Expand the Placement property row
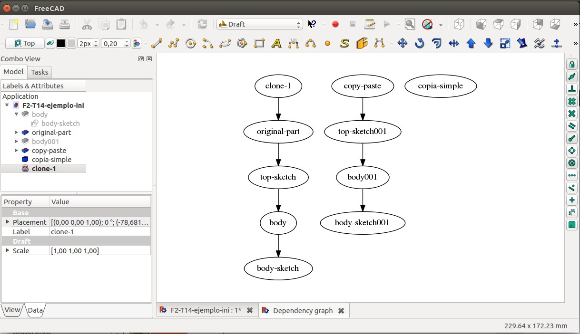Image resolution: width=580 pixels, height=334 pixels. click(7, 222)
